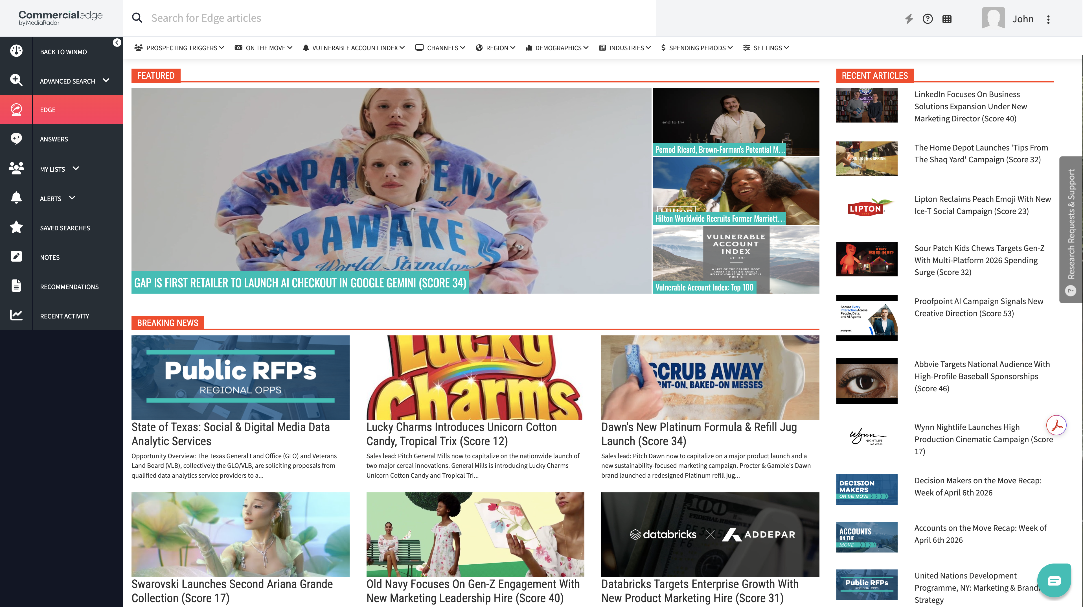The image size is (1083, 607).
Task: Open Answers from the sidebar
Action: (54, 139)
